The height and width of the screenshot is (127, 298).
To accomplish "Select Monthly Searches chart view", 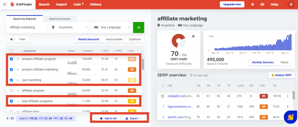I will coord(263,62).
